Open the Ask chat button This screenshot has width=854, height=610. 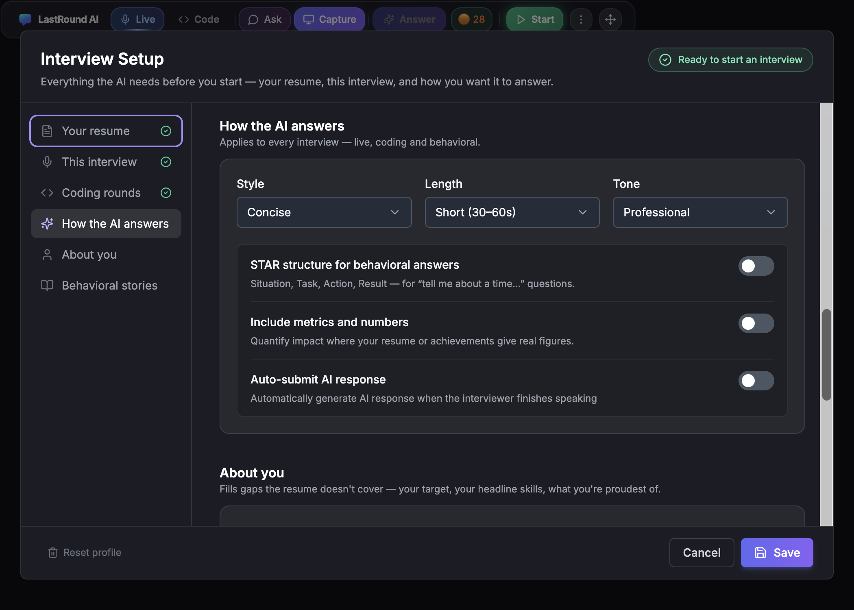click(265, 19)
